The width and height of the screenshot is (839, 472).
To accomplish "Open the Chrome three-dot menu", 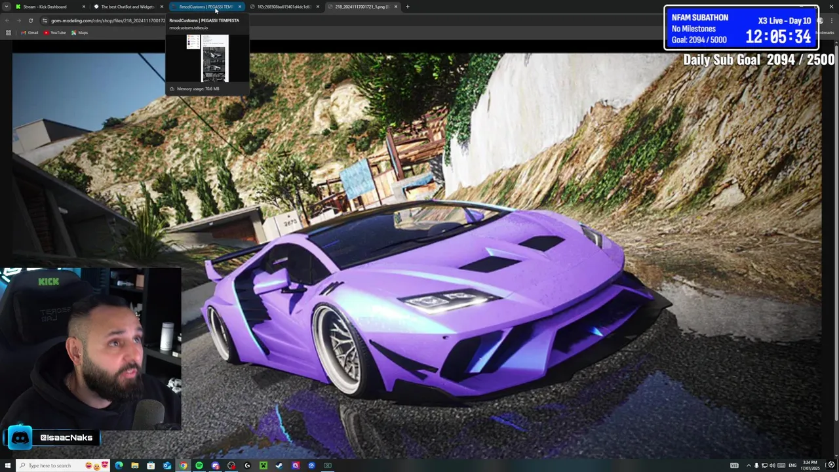I will (x=831, y=20).
